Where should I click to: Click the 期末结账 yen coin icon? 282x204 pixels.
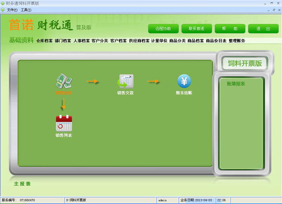click(184, 82)
